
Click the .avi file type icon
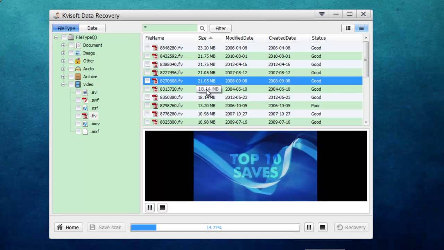coord(85,92)
